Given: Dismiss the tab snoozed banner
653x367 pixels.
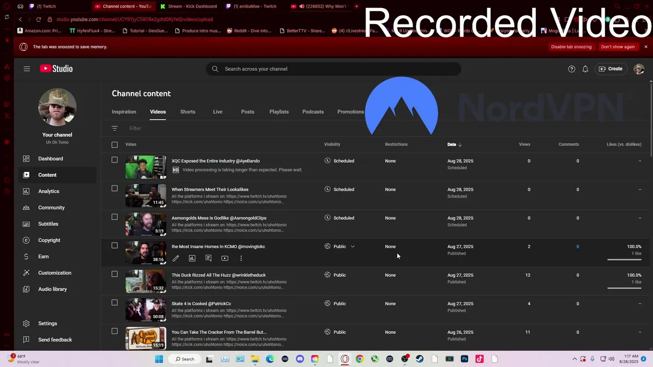Looking at the screenshot, I should 646,47.
